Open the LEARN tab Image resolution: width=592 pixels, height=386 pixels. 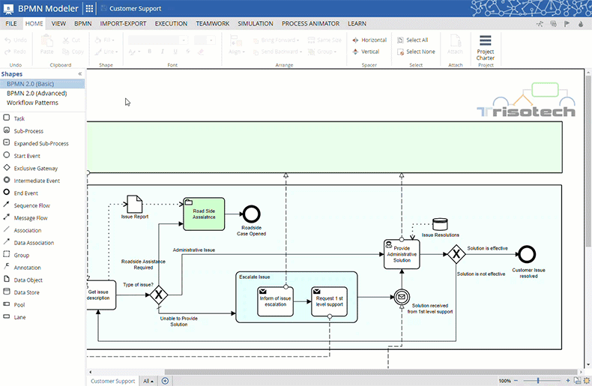coord(357,23)
